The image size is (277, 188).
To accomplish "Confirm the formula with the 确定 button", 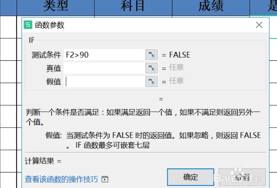I will coord(191,177).
